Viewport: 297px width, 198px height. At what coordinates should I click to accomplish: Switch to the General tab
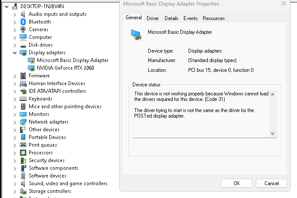(x=134, y=18)
